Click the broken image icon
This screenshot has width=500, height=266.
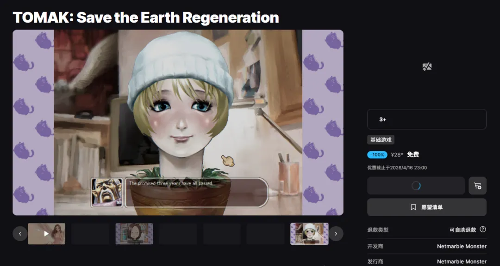(427, 67)
